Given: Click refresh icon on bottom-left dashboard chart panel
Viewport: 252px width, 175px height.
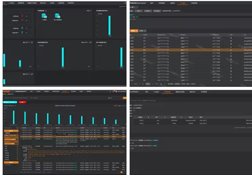Looking at the screenshot, I should point(31,74).
